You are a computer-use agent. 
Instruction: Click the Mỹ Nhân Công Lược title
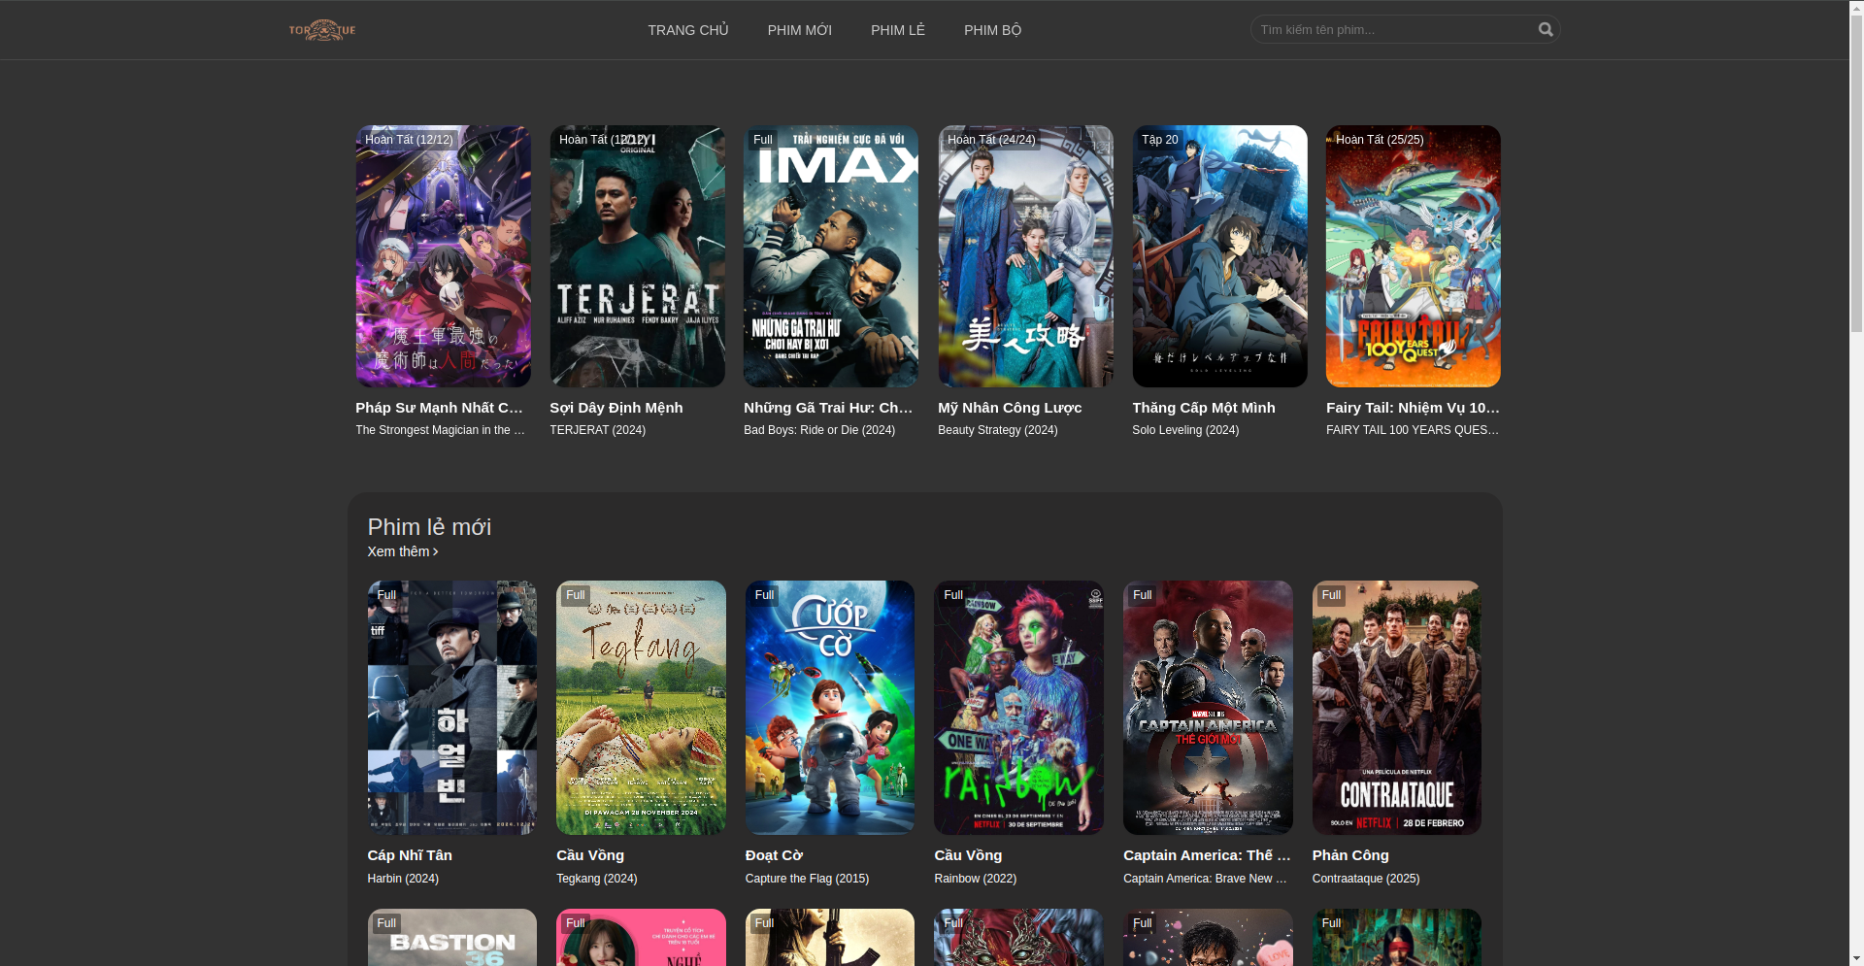point(1010,408)
